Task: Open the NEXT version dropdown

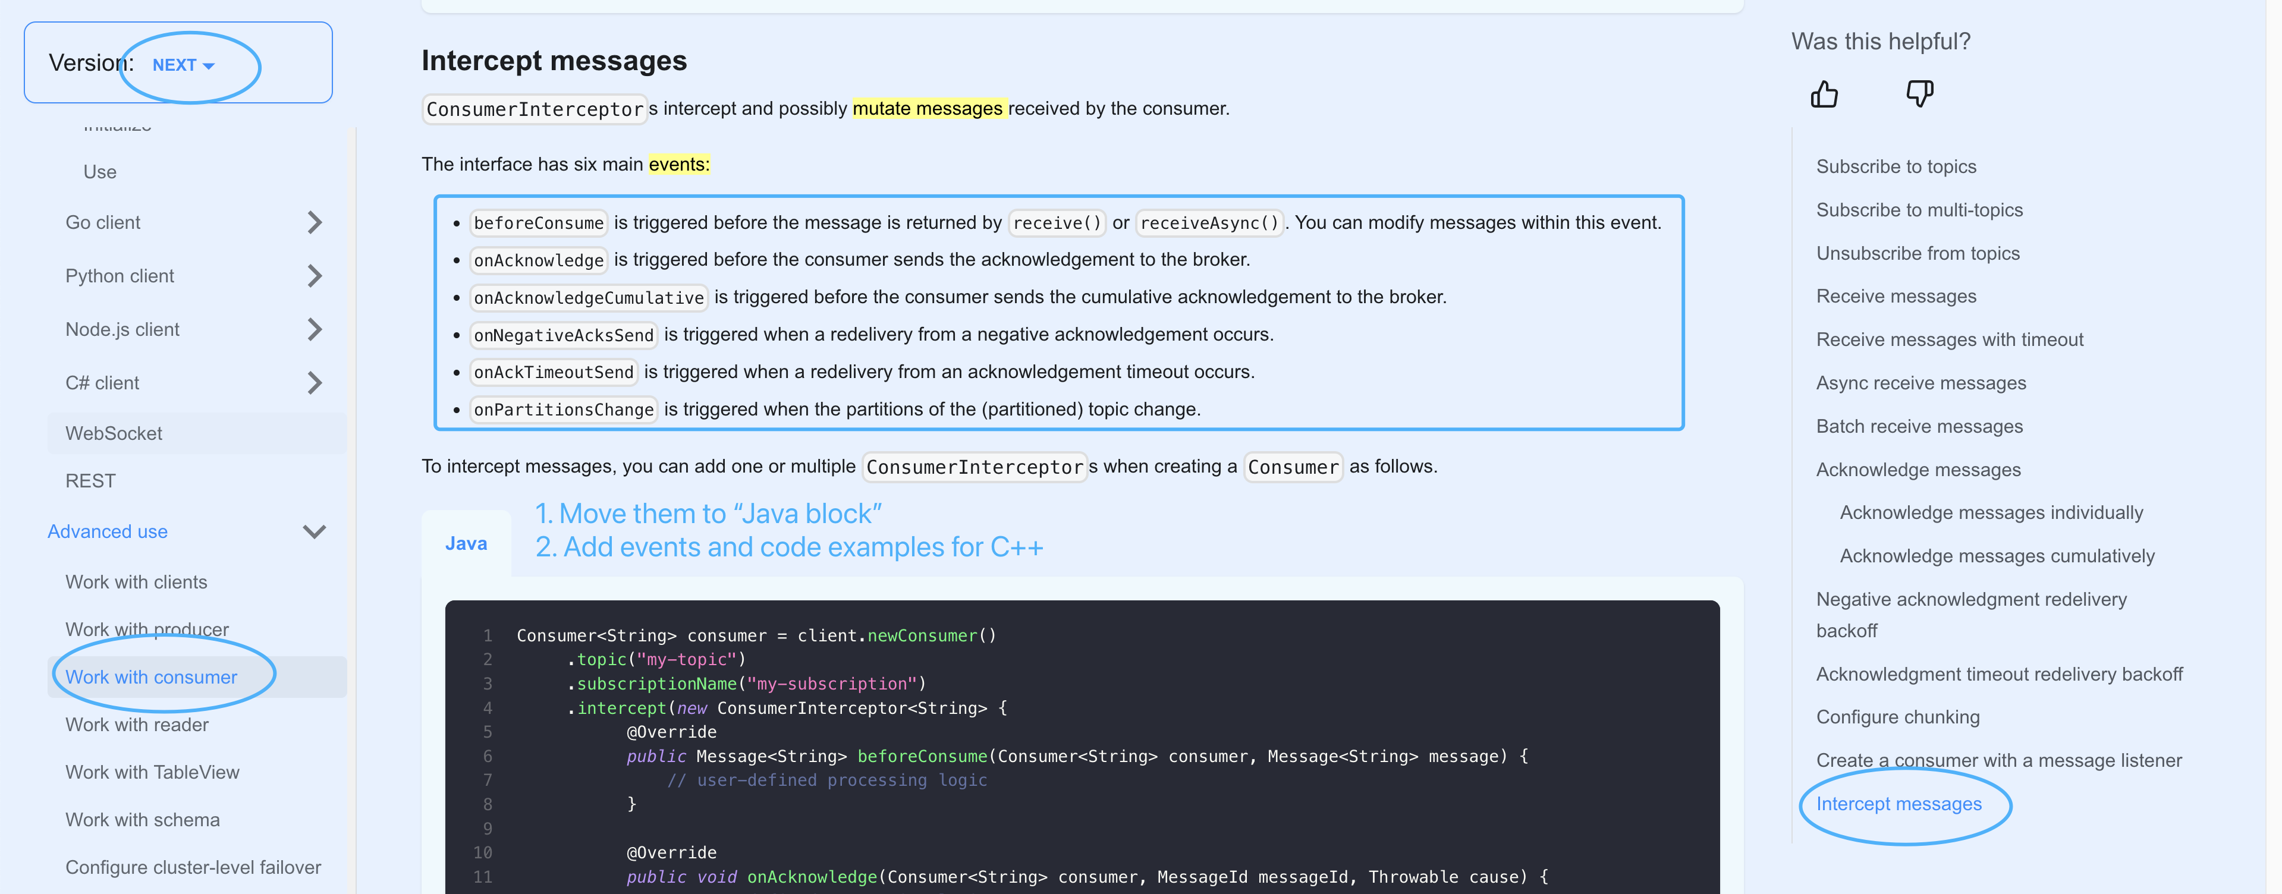Action: [x=183, y=65]
